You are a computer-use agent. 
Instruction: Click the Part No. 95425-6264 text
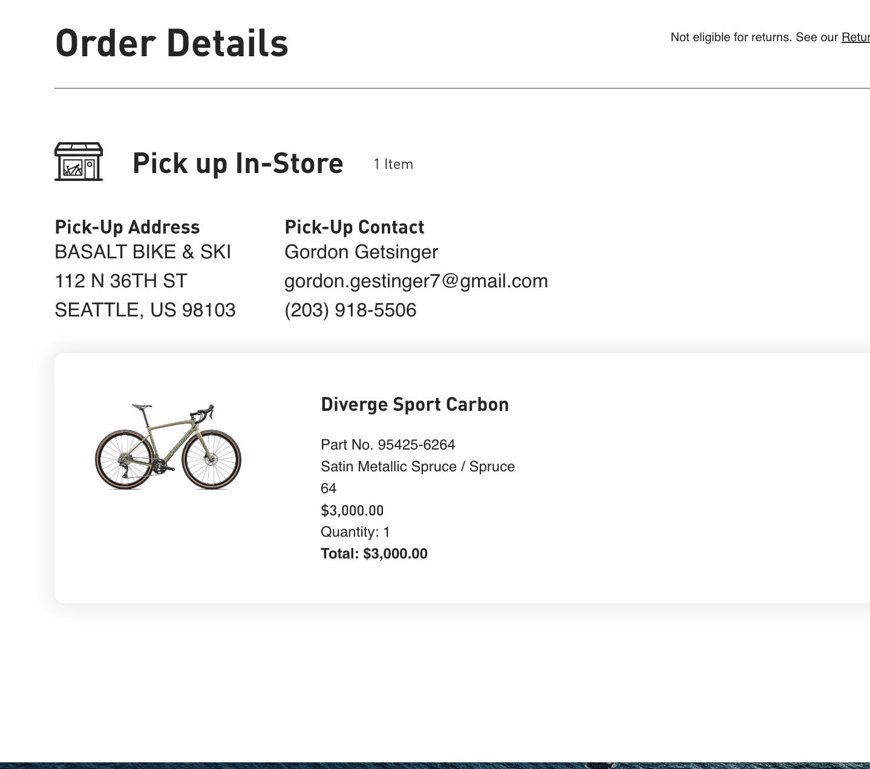(x=388, y=445)
